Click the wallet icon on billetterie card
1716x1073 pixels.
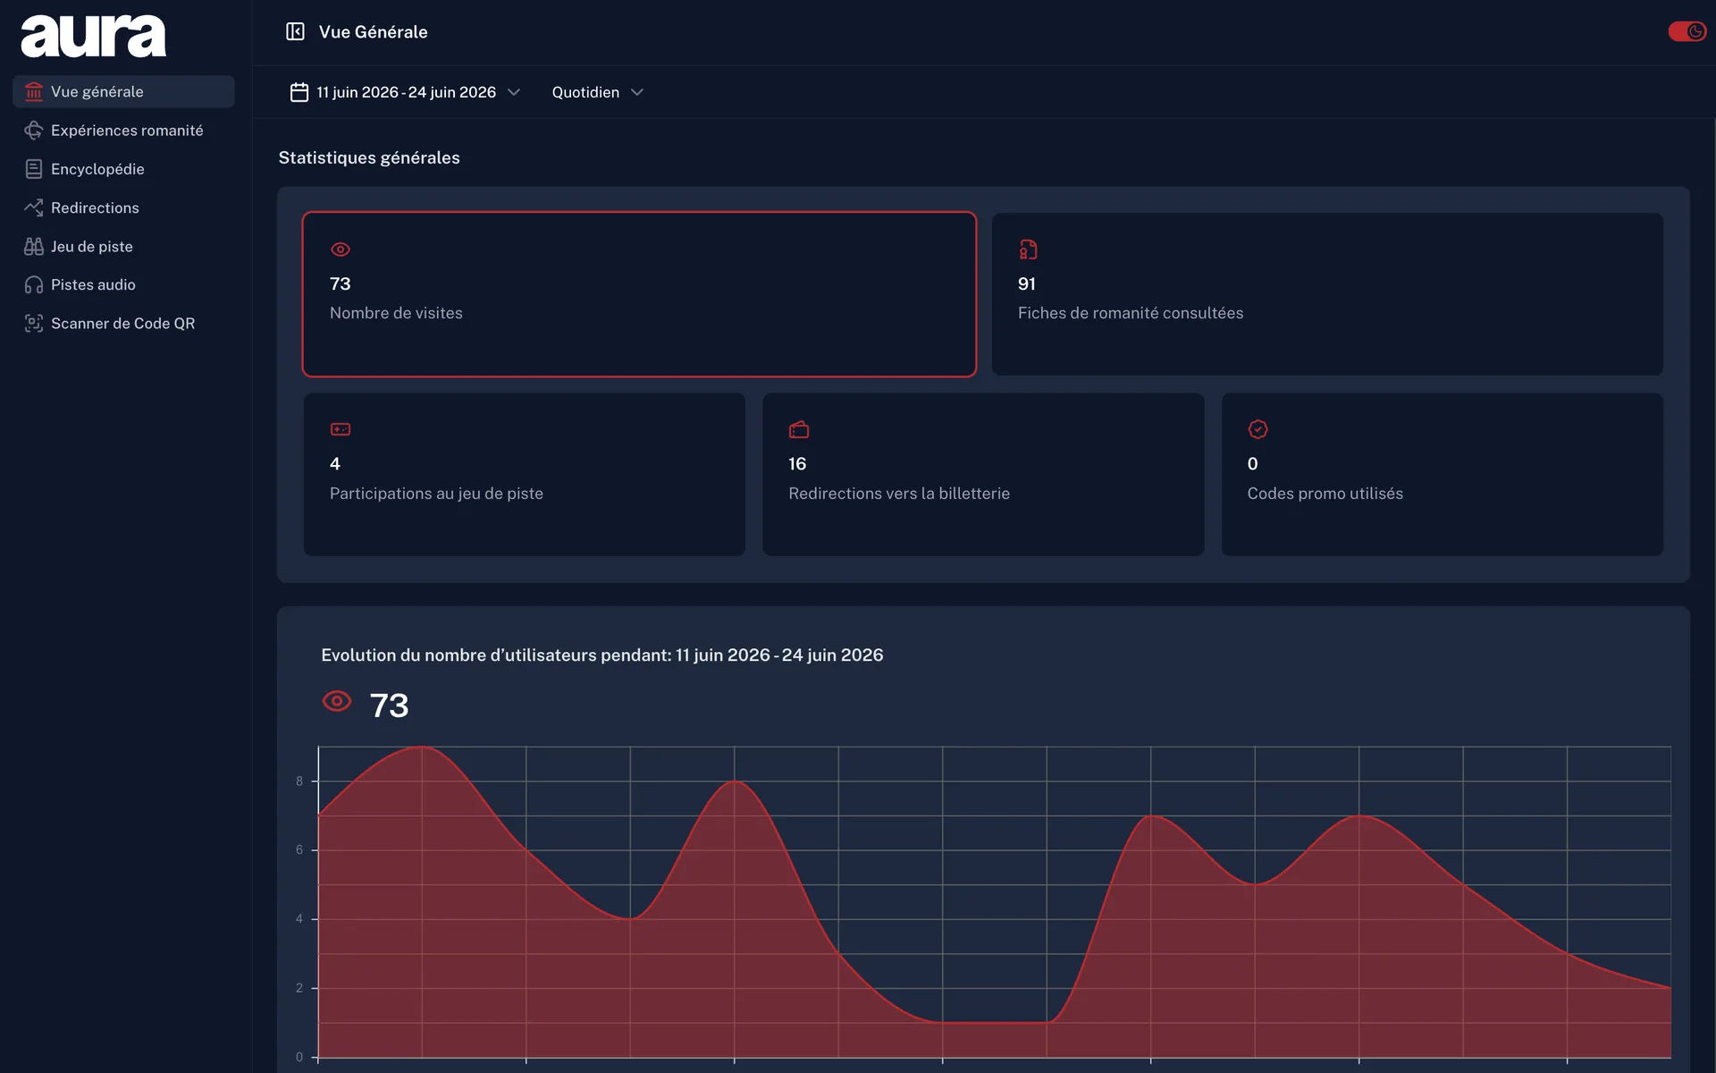coord(799,430)
